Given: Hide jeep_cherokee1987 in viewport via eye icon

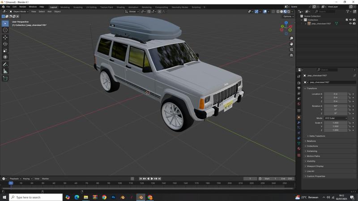Looking at the screenshot, I should point(350,24).
